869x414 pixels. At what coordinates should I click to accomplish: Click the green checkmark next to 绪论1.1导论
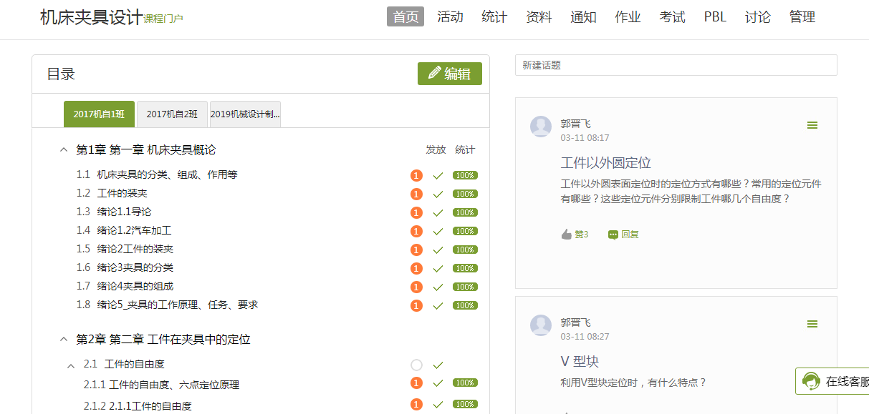click(438, 212)
